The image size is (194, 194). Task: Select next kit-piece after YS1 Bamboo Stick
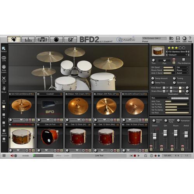pyautogui.click(x=189, y=52)
